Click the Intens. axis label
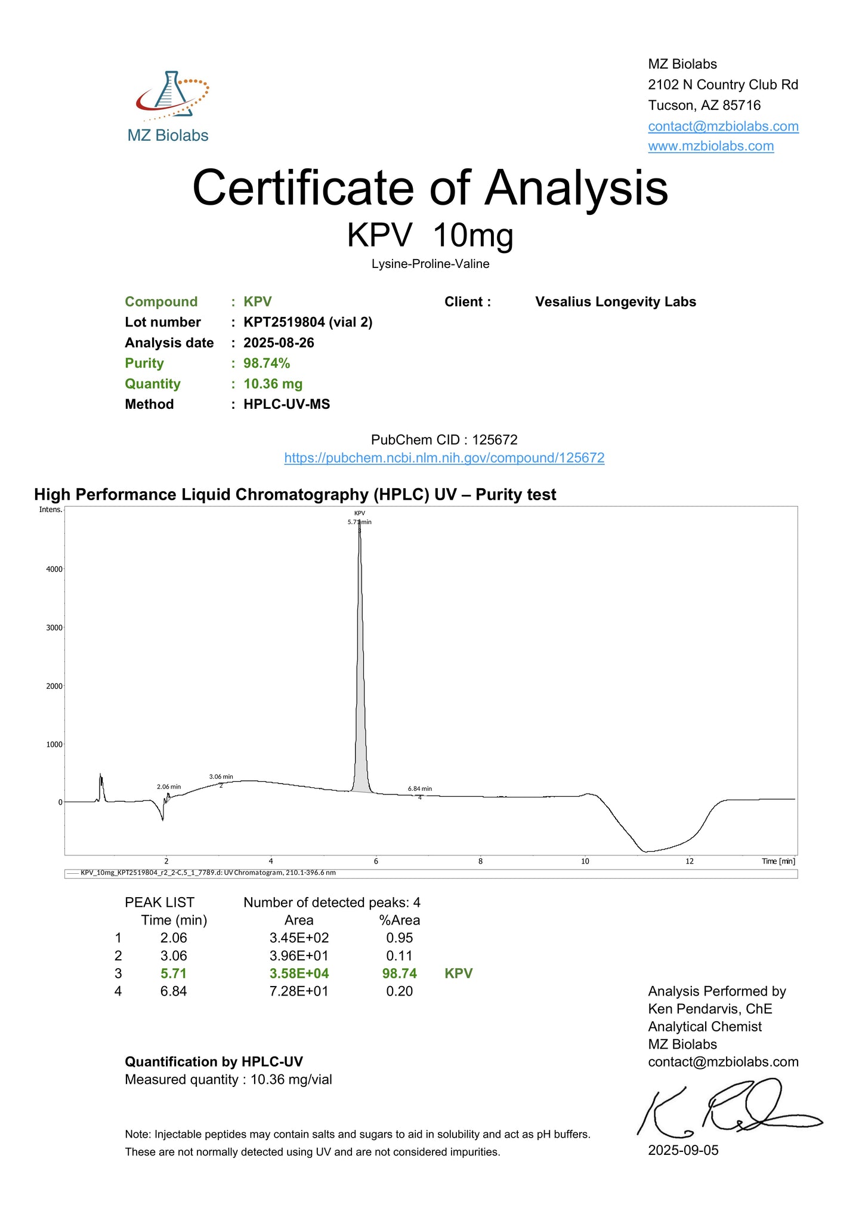This screenshot has width=862, height=1220. click(x=50, y=509)
